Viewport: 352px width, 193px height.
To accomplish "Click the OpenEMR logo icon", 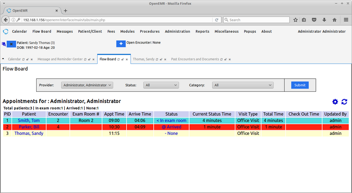I will pyautogui.click(x=6, y=31).
